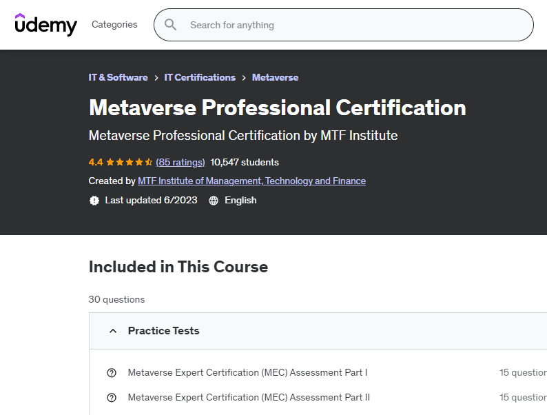Image resolution: width=547 pixels, height=415 pixels.
Task: Collapse the Practice Tests section
Action: coord(113,331)
